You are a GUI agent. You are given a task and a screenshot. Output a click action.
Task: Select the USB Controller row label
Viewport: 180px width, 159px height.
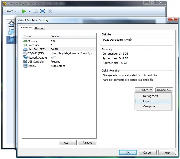(36, 62)
